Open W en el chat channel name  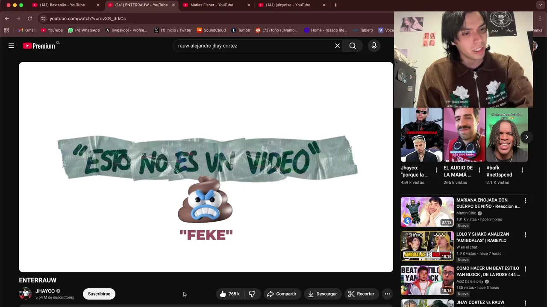click(x=467, y=247)
